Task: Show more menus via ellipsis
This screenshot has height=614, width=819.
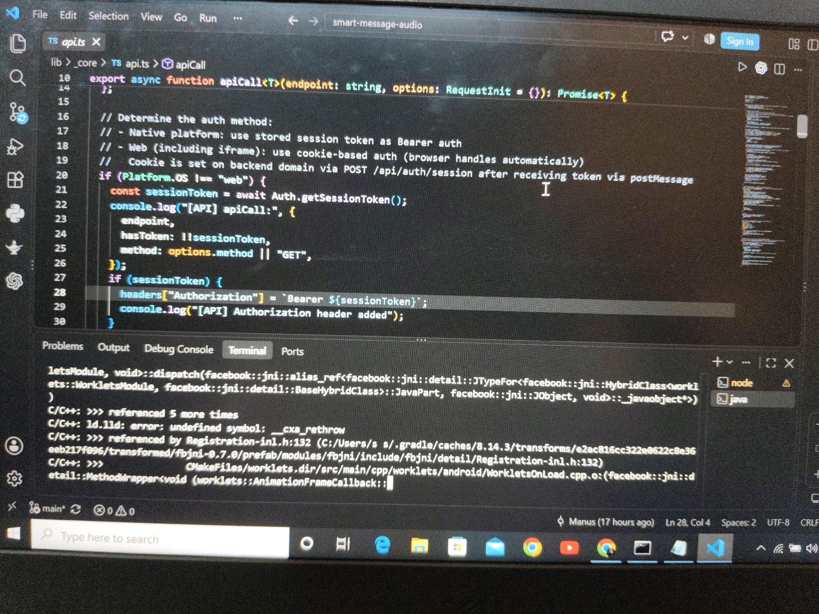Action: 238,18
